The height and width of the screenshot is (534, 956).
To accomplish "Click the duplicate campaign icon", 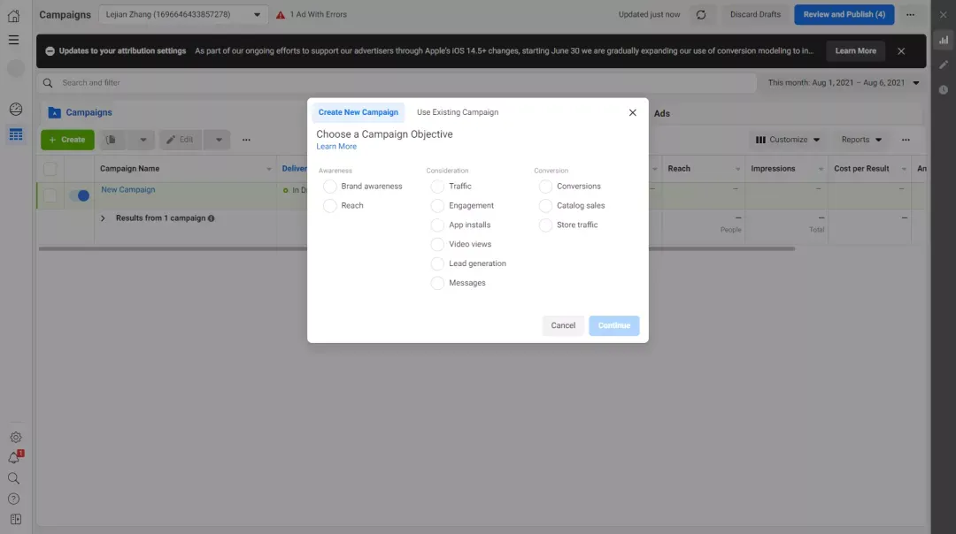I will pos(111,140).
